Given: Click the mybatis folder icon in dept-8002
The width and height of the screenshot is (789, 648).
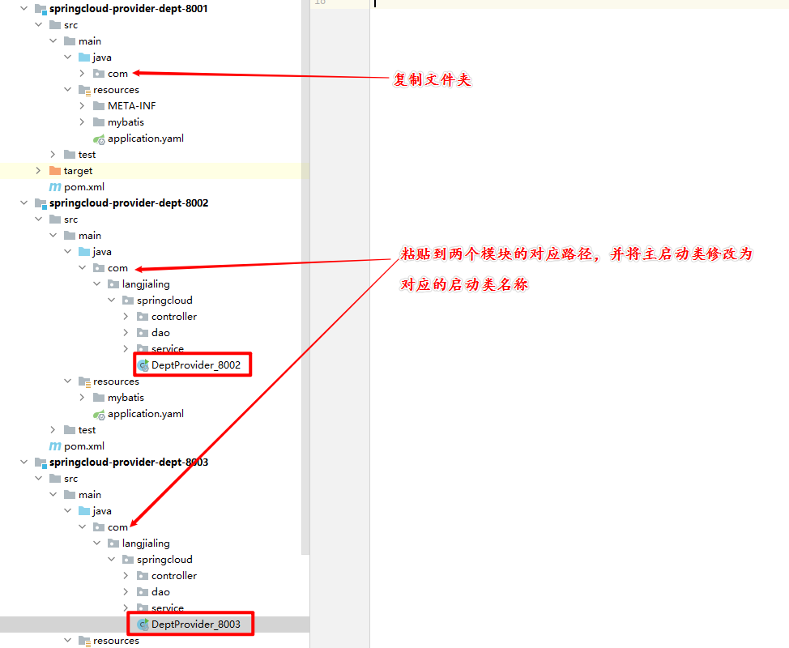Looking at the screenshot, I should [99, 398].
